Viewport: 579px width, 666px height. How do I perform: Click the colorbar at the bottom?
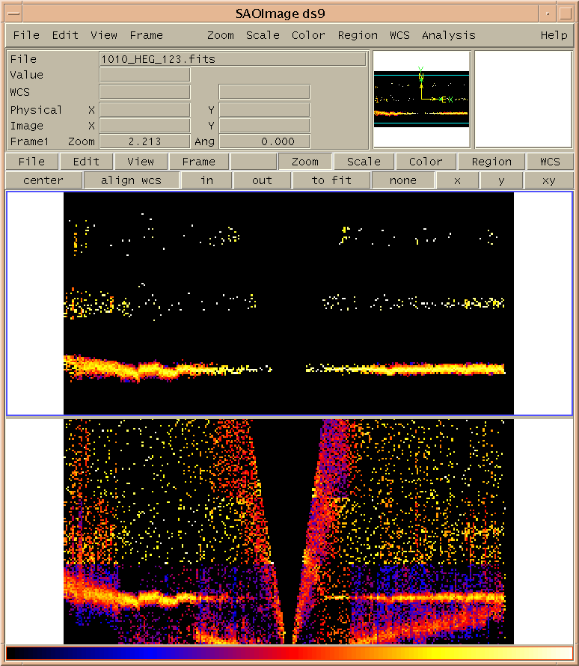point(289,653)
